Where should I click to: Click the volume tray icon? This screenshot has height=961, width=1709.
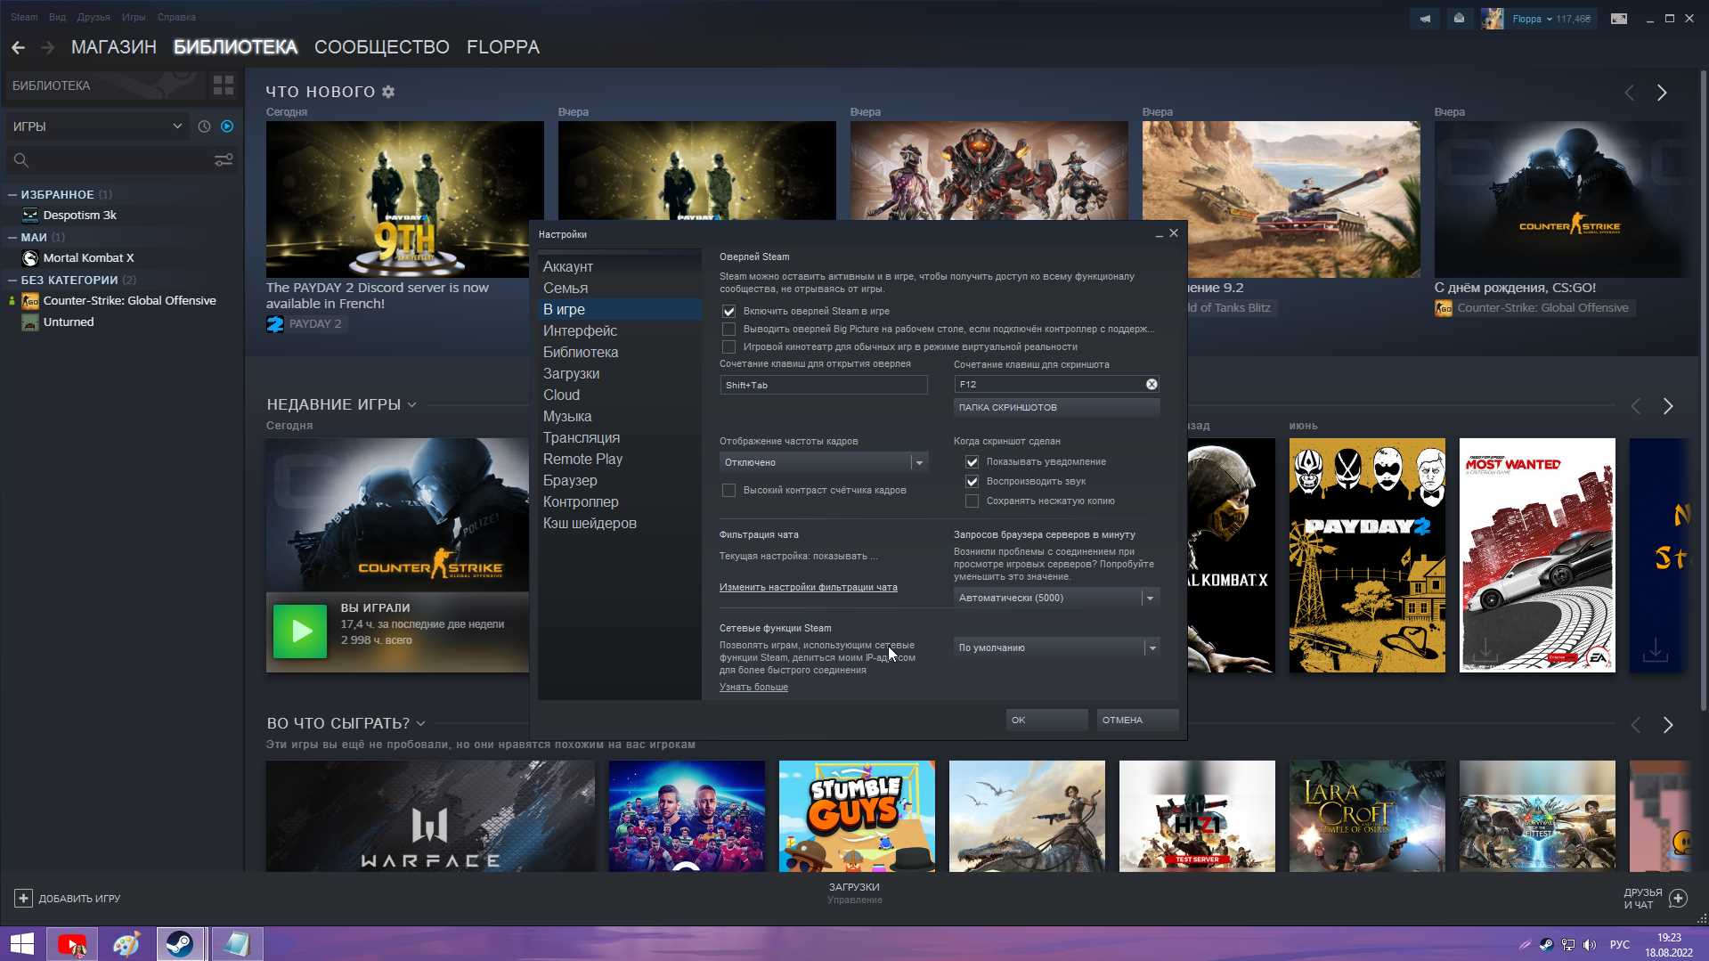tap(1590, 945)
